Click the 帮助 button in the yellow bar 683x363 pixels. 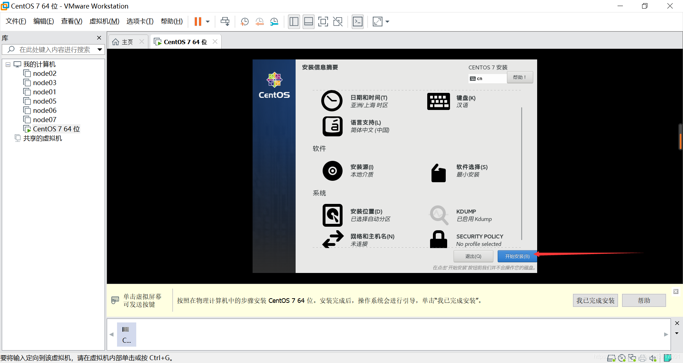coord(644,300)
